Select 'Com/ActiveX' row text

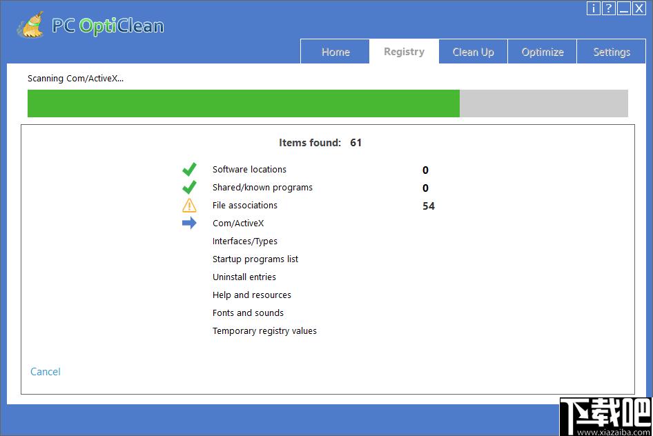[237, 224]
